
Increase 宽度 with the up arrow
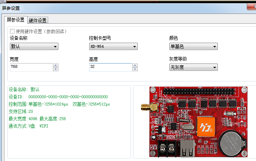point(56,65)
